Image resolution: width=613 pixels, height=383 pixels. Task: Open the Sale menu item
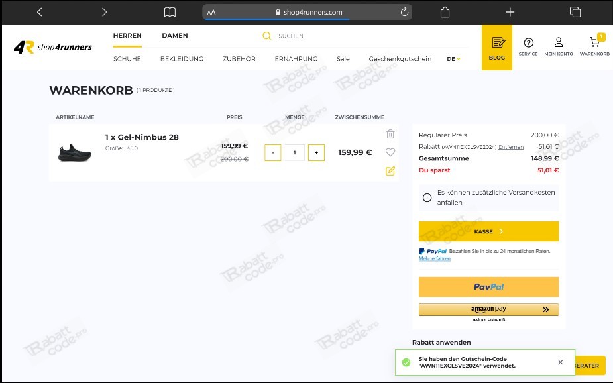click(x=343, y=59)
